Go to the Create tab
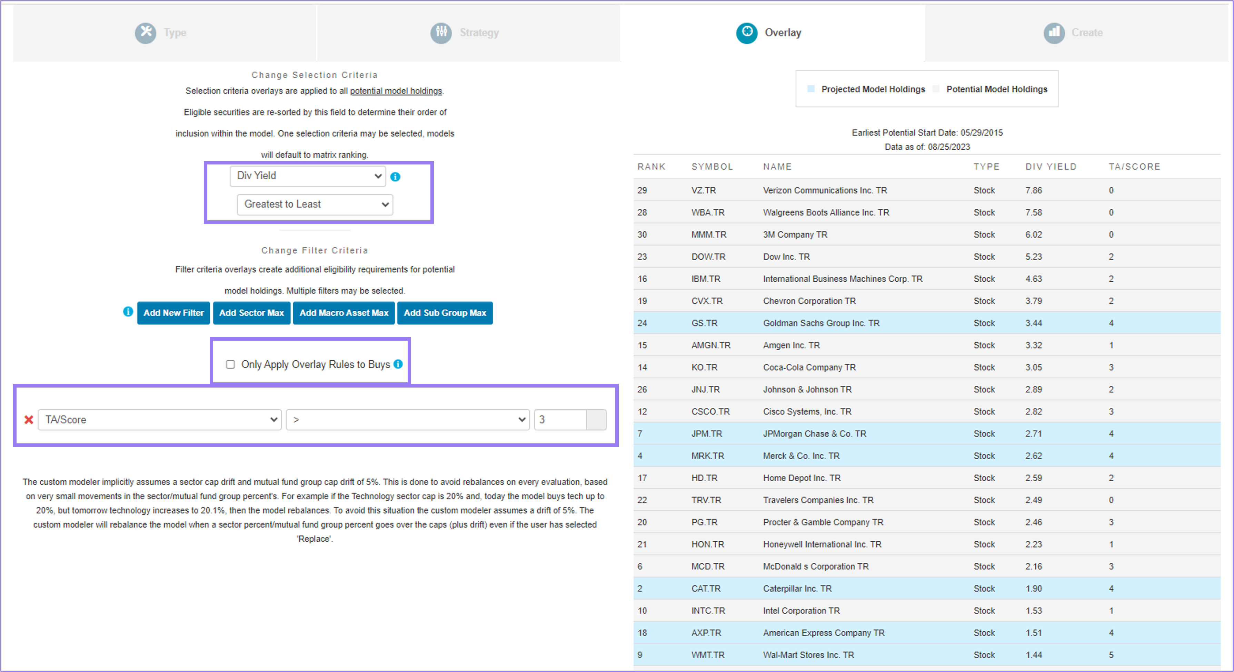Image resolution: width=1234 pixels, height=672 pixels. tap(1076, 33)
